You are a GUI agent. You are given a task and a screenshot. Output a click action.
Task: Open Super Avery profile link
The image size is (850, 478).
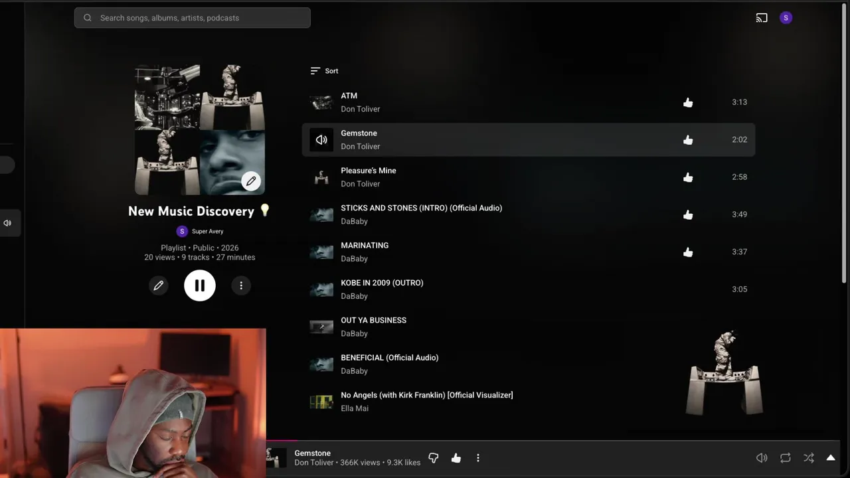(208, 232)
